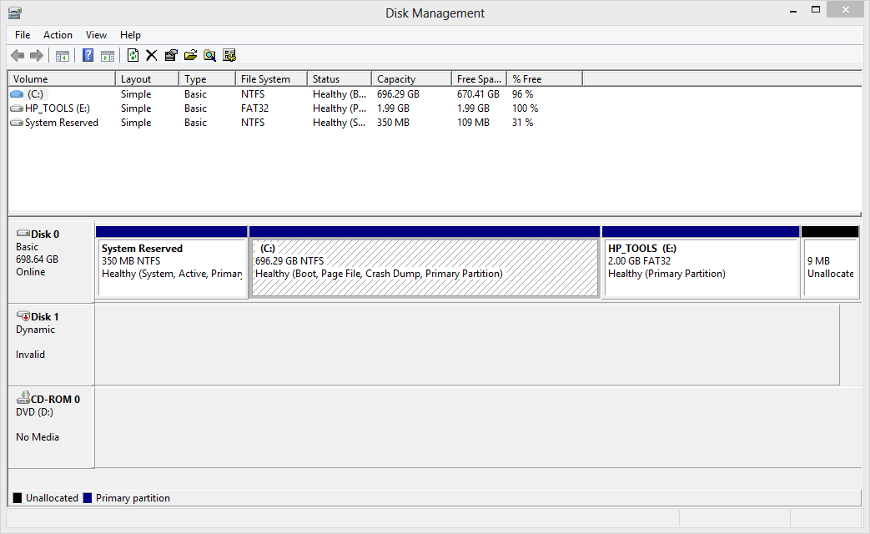This screenshot has width=870, height=534.
Task: Sort by the Volume column header
Action: tap(62, 78)
